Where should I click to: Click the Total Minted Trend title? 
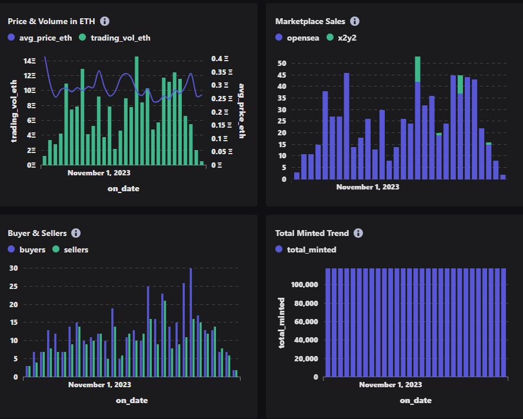[x=312, y=233]
